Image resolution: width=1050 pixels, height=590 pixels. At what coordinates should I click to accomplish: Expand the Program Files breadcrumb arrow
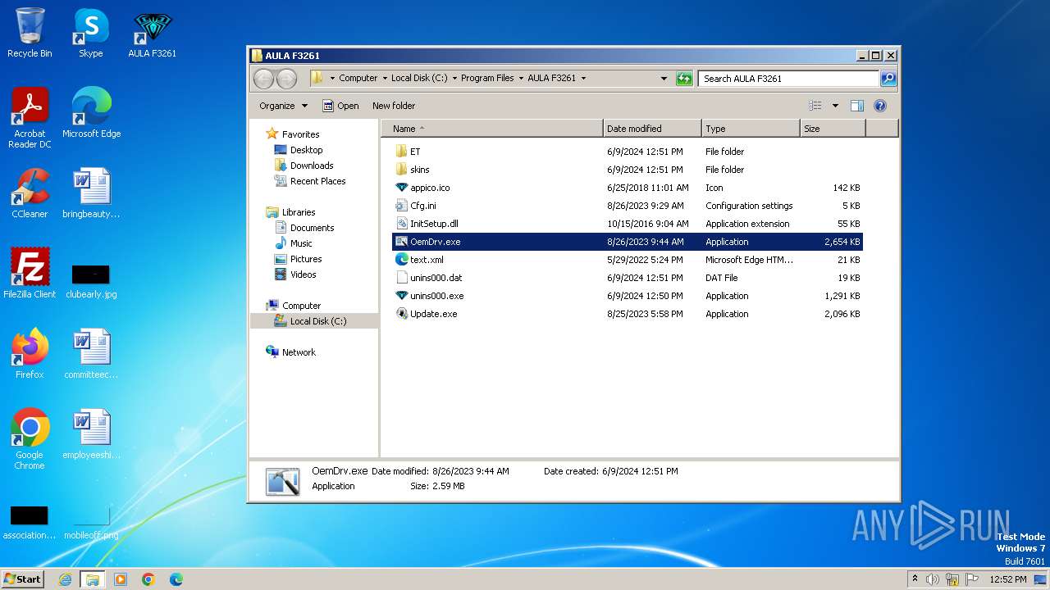pyautogui.click(x=520, y=79)
